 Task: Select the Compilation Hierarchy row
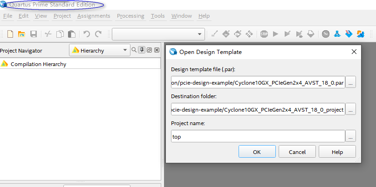coord(80,64)
